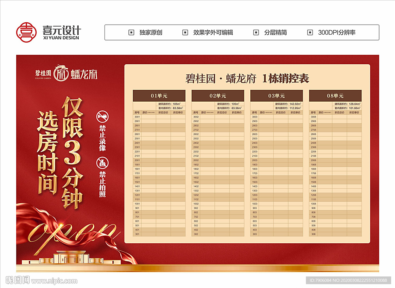Viewport: 395px width, 288px height.
Task: Tick the box beside 分层精简
Action: coord(256,32)
